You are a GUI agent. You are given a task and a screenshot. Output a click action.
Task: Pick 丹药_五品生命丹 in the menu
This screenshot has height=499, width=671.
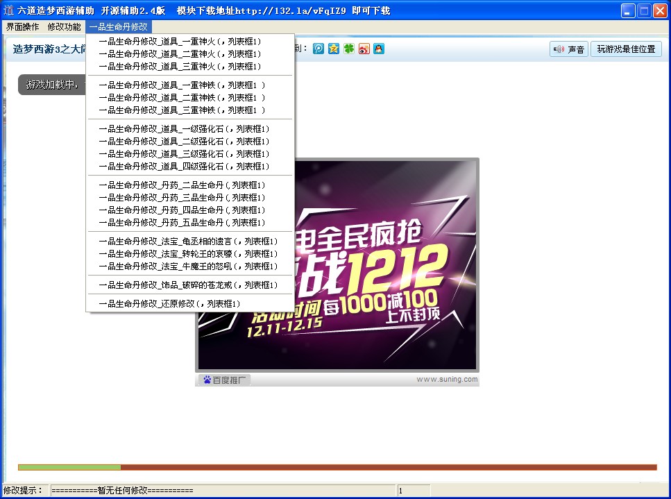pos(182,223)
